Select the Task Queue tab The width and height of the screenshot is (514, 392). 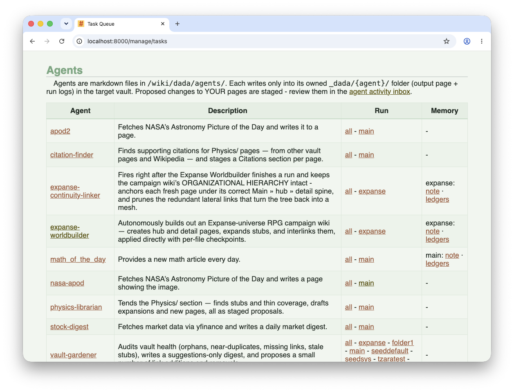point(121,24)
